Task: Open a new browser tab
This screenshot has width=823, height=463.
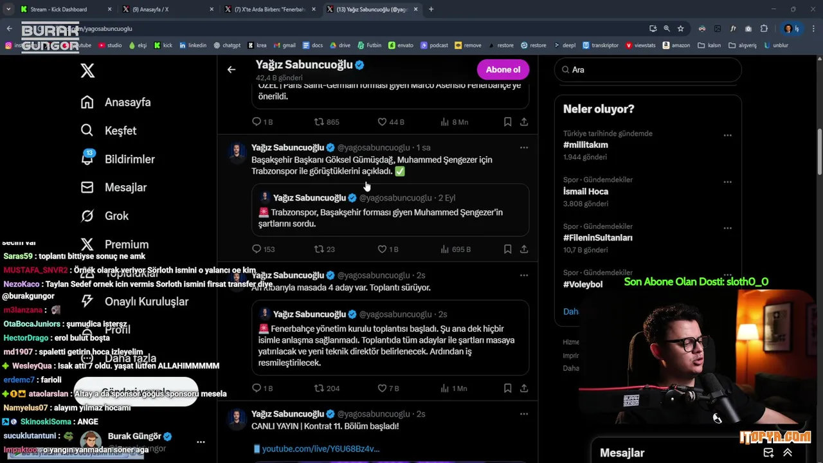Action: point(431,9)
